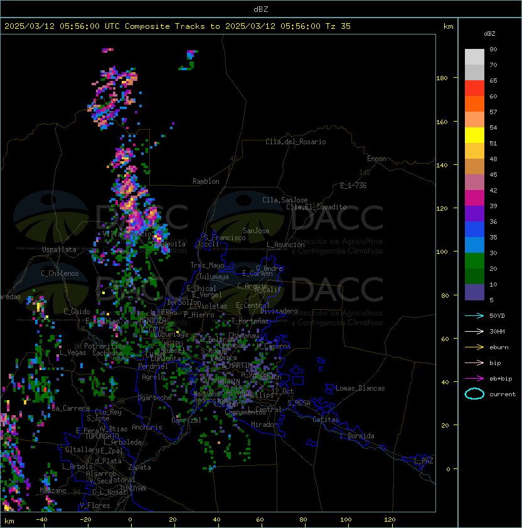Click the 'C_Chilenos' map label
Image resolution: width=522 pixels, height=528 pixels.
[x=60, y=273]
